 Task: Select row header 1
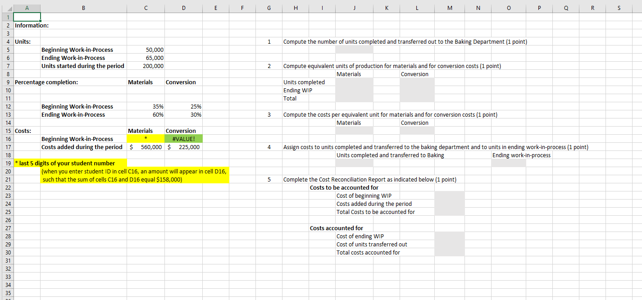pyautogui.click(x=7, y=17)
